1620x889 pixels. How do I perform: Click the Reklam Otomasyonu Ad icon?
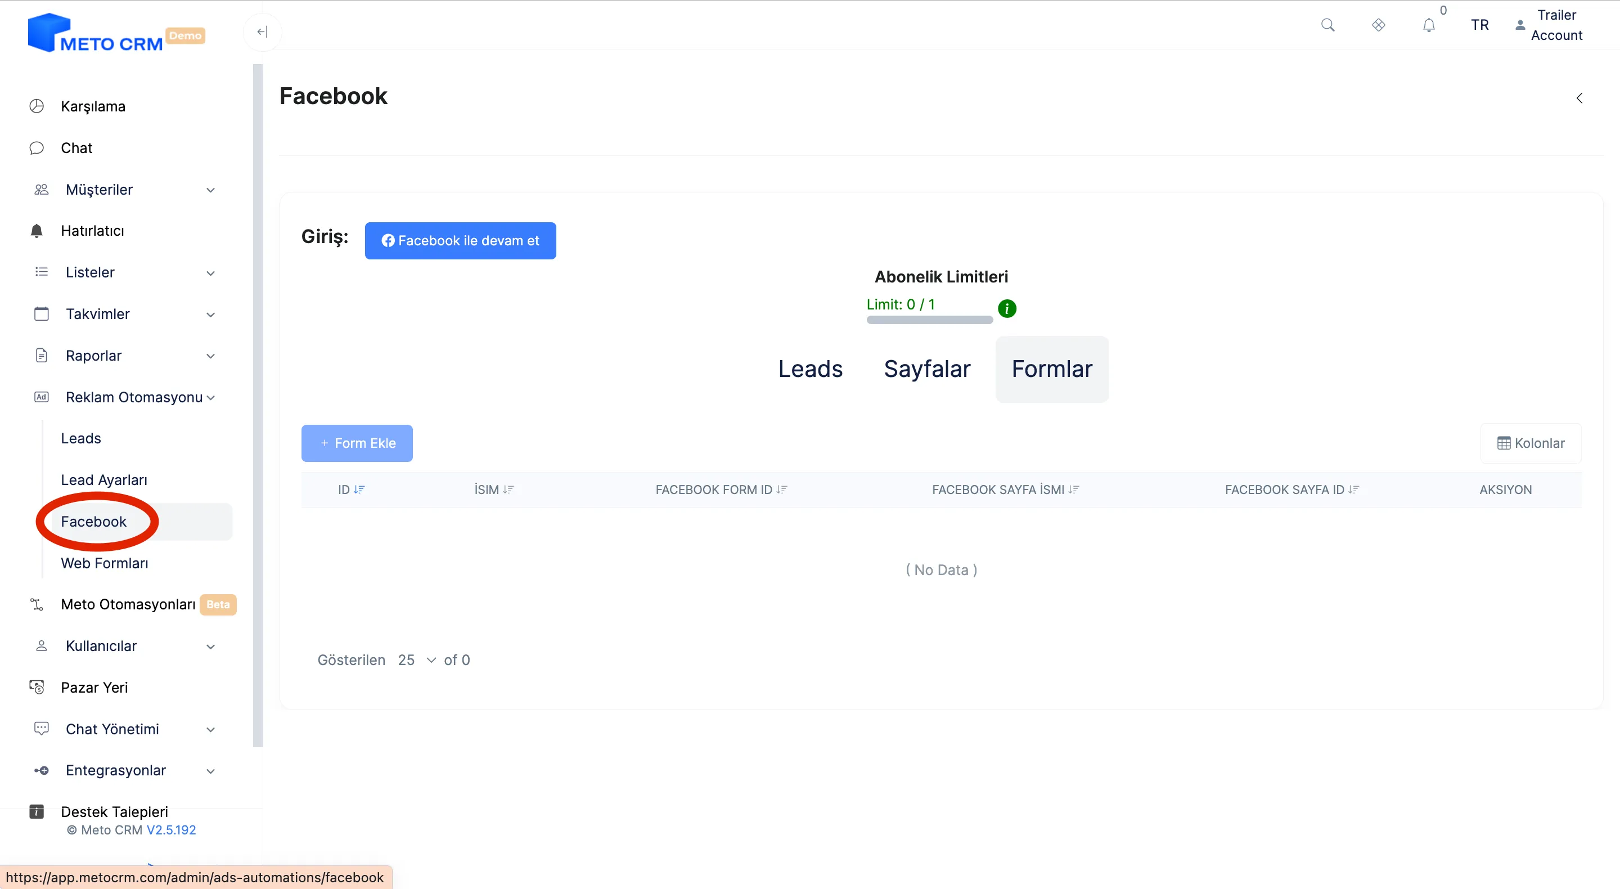coord(42,397)
